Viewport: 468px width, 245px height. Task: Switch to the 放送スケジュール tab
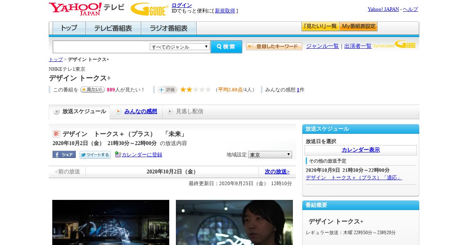point(80,112)
